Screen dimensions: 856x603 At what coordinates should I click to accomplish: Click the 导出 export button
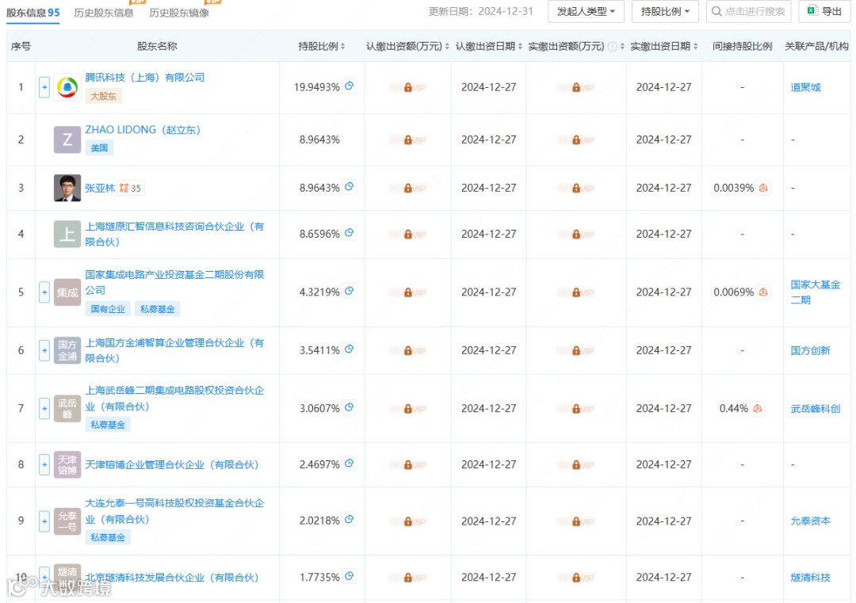(x=824, y=11)
